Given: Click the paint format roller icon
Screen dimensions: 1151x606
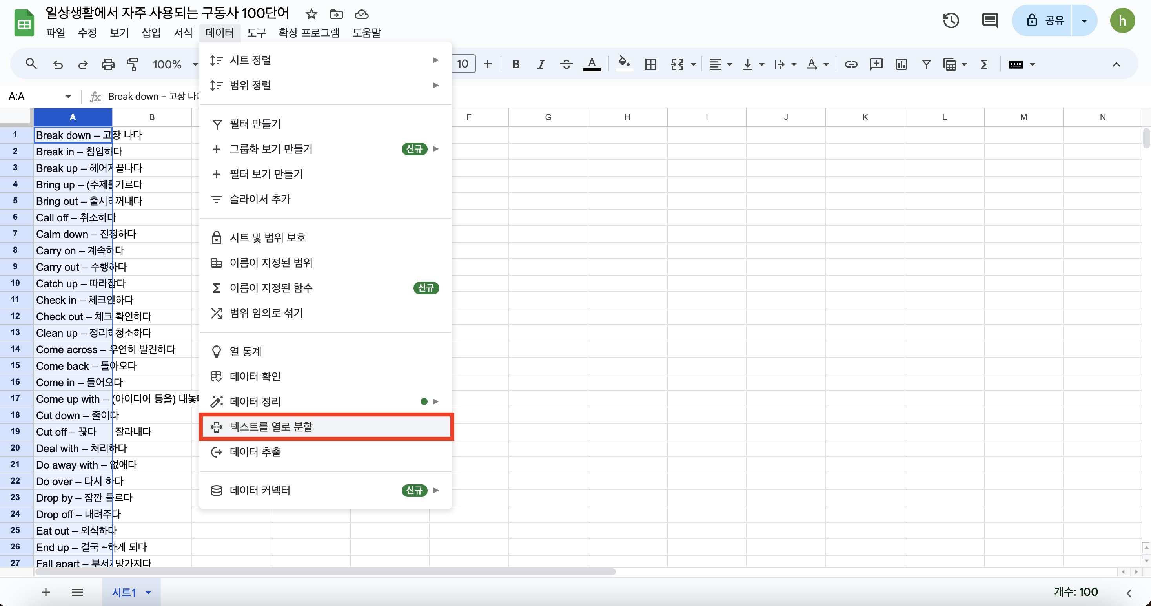Looking at the screenshot, I should 133,64.
